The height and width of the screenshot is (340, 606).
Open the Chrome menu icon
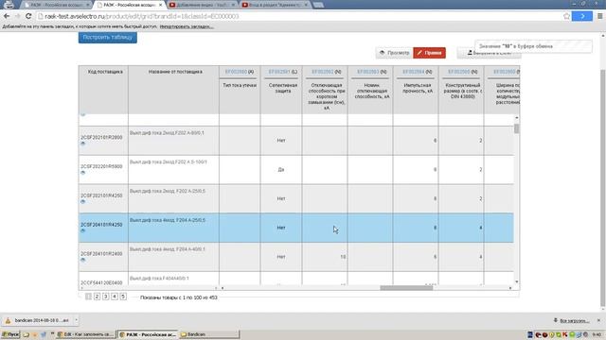pyautogui.click(x=599, y=16)
